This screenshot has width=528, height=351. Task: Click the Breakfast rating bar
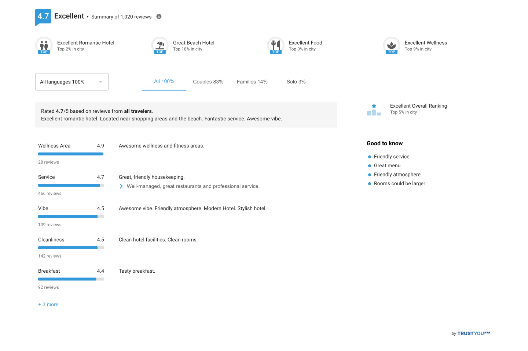click(71, 279)
